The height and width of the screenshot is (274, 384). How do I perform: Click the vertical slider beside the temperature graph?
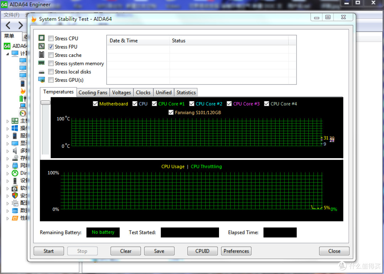(x=45, y=102)
